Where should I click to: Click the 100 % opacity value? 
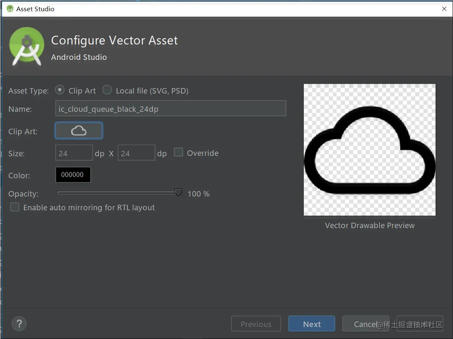pyautogui.click(x=199, y=194)
